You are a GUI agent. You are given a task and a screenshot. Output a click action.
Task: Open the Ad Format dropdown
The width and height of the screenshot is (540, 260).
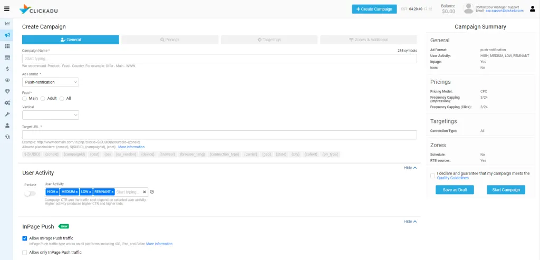click(51, 82)
